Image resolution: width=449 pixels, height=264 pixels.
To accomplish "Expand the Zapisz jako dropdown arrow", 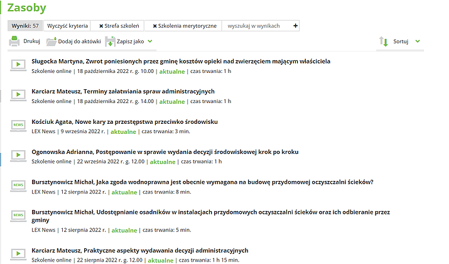I will (x=150, y=41).
